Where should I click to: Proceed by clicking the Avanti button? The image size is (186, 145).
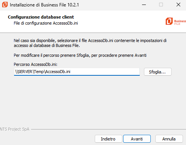137,139
